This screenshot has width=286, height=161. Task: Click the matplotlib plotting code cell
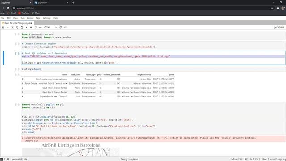pos(153,118)
